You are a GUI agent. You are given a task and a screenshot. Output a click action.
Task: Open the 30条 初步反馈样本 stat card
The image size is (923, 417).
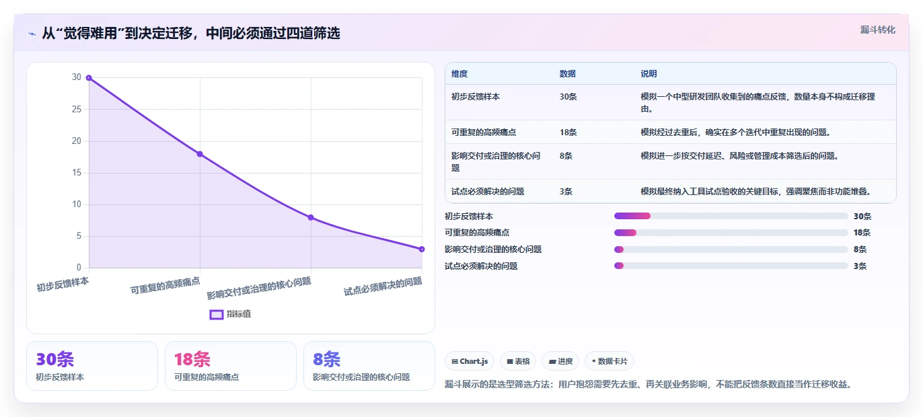coord(92,366)
